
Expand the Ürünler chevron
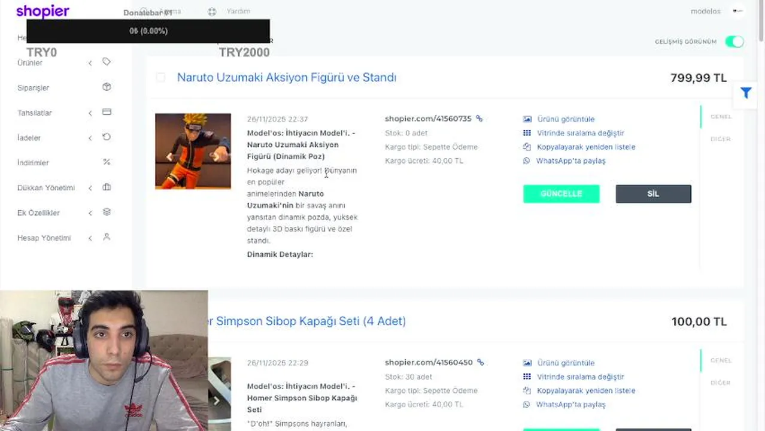click(90, 63)
